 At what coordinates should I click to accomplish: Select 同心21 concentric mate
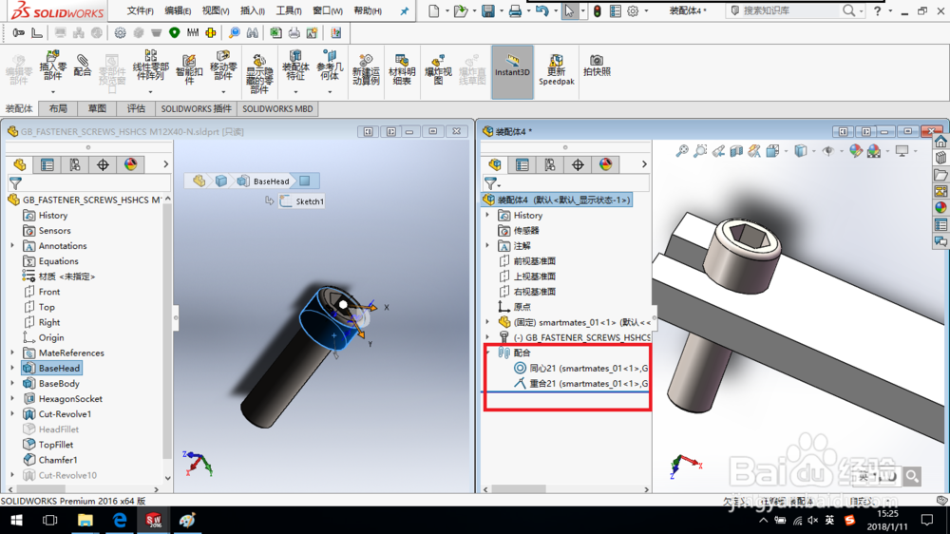click(x=581, y=368)
